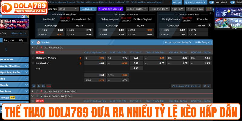The height and width of the screenshot is (121, 242).
Task: Open Vận Hội Mùa Đông sidebar item
Action: 14,66
